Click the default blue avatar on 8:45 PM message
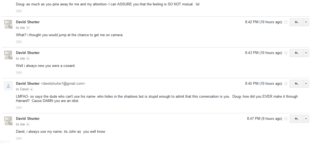Viewport: 311px width, 143px height. 8,86
